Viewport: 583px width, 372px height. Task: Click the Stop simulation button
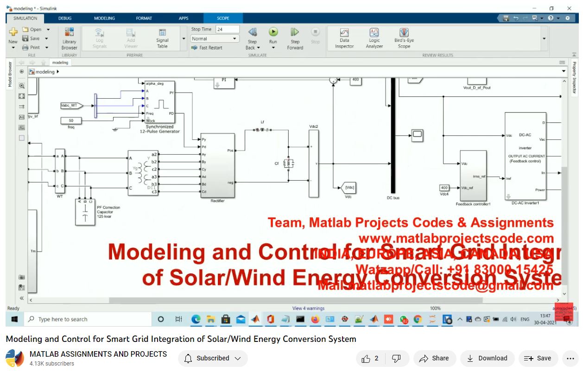pyautogui.click(x=315, y=36)
